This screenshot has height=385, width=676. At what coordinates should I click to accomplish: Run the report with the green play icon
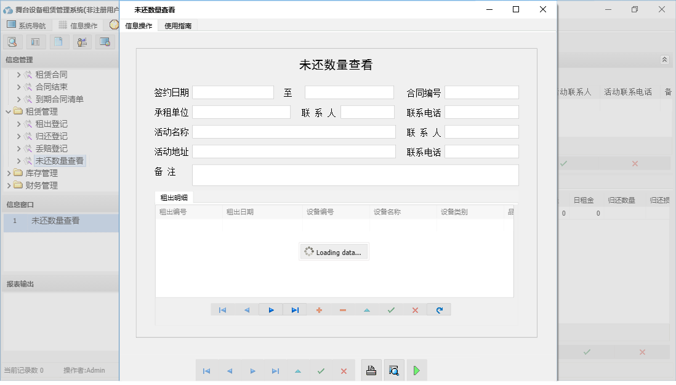click(x=416, y=370)
